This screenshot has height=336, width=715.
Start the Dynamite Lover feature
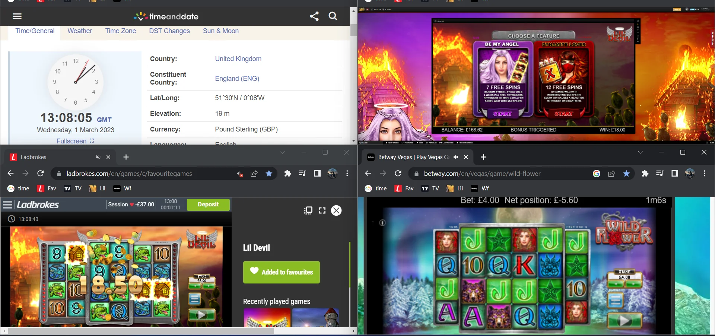[x=564, y=114]
